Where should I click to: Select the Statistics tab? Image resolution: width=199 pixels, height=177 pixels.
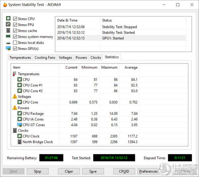click(112, 57)
